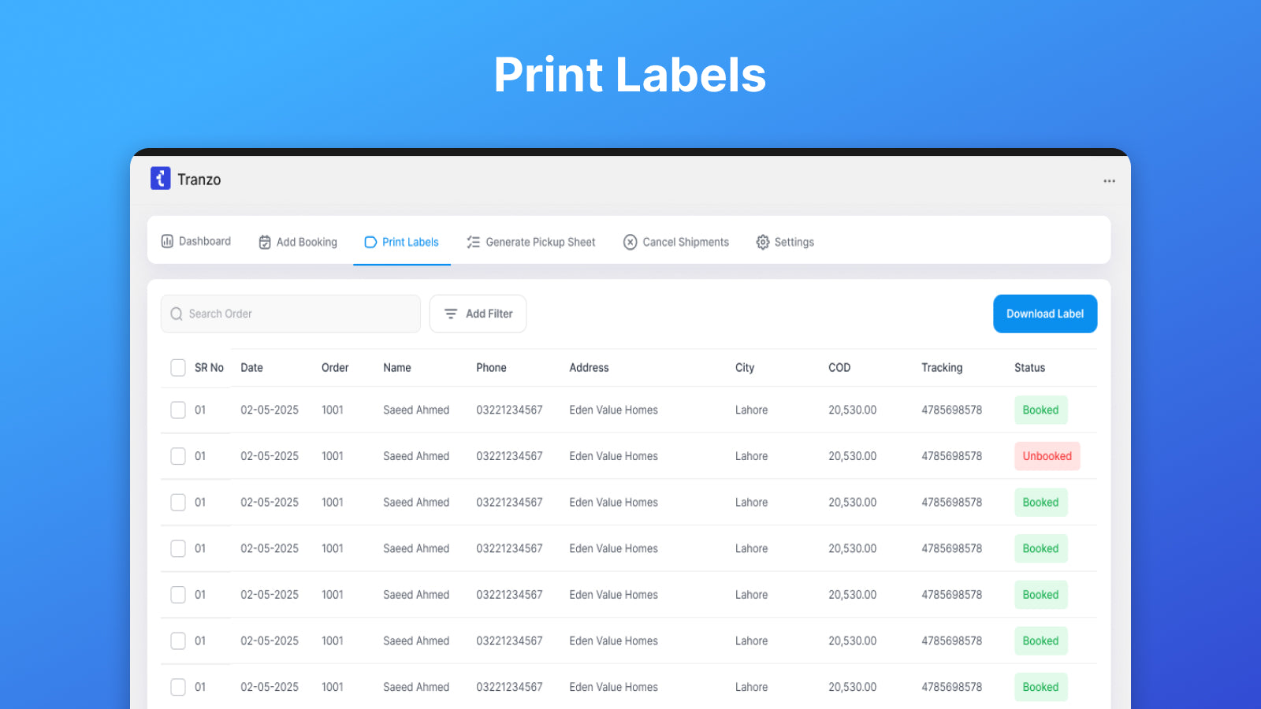Viewport: 1261px width, 709px height.
Task: Check the sixth row's checkbox
Action: coord(178,641)
